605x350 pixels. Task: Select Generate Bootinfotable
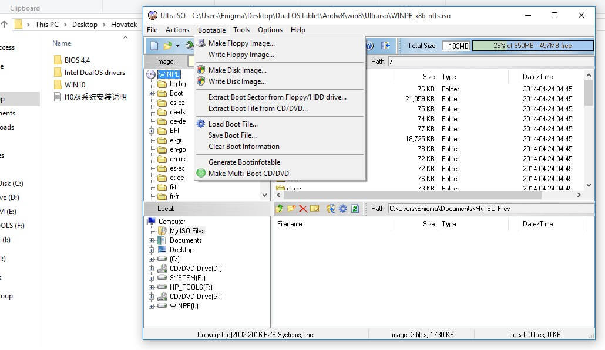pos(244,162)
